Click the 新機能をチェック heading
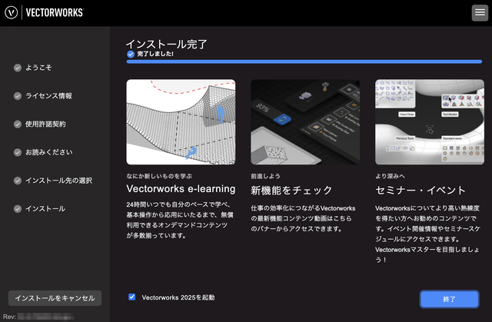Image resolution: width=492 pixels, height=322 pixels. click(x=291, y=191)
